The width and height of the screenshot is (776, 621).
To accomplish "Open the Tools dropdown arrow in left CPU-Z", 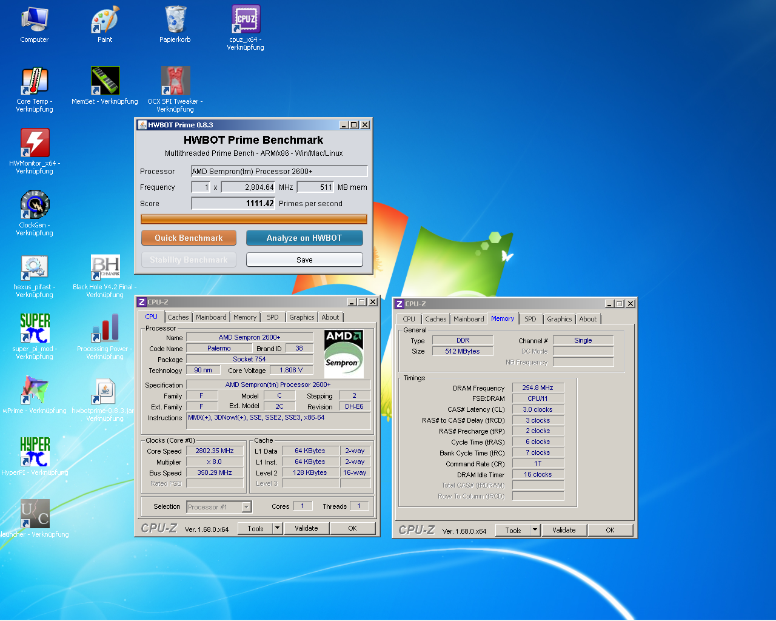I will [x=277, y=528].
